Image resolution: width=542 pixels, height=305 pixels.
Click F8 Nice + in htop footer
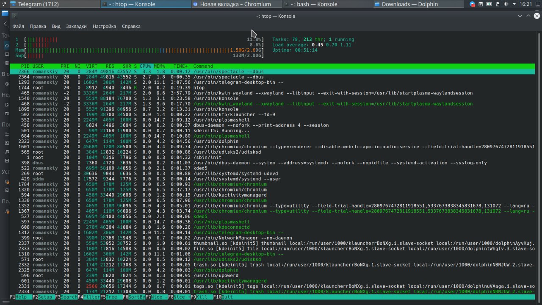(179, 297)
